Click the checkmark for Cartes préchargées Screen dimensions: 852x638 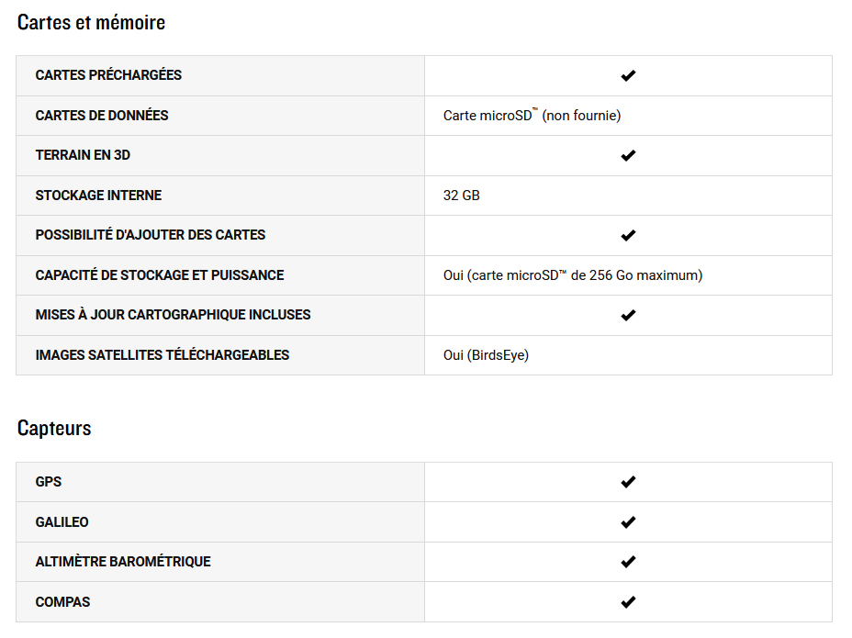coord(628,75)
